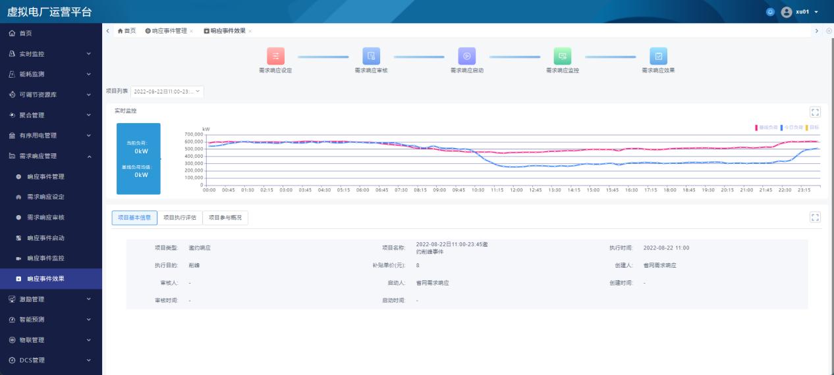834x375 pixels.
Task: Click the 实时监控 sidebar icon
Action: 11,54
